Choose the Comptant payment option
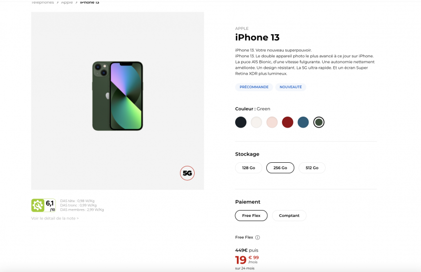 pyautogui.click(x=289, y=216)
